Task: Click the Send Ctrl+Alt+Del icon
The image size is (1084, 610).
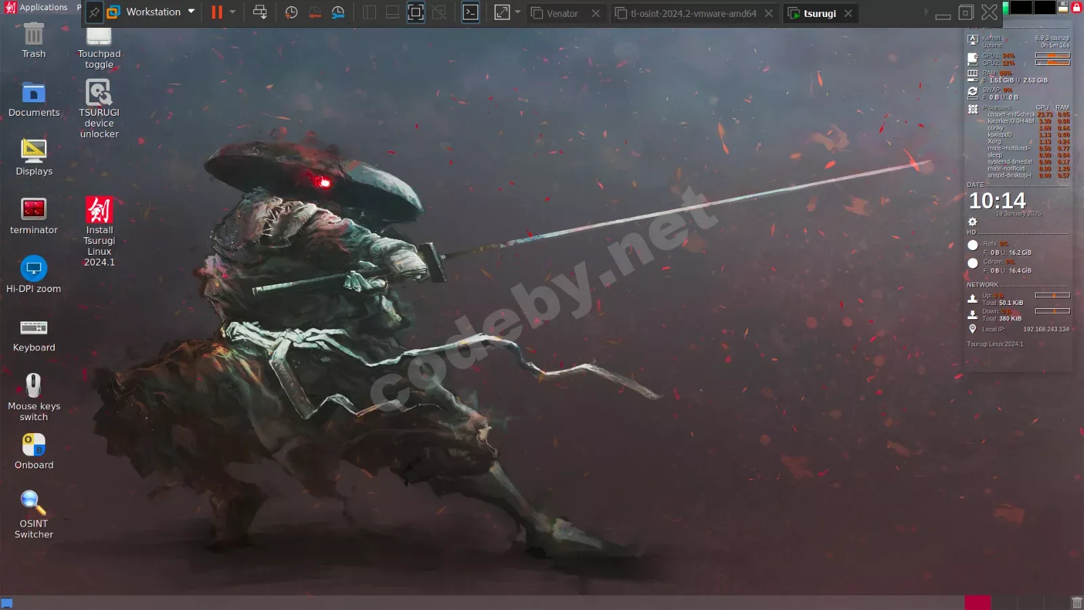Action: pos(259,12)
